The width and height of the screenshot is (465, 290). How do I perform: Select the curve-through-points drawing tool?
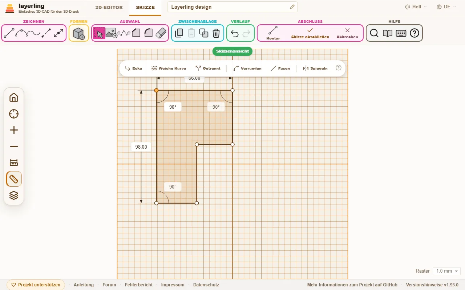click(21, 33)
